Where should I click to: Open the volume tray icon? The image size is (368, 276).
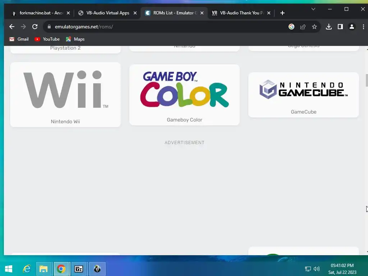click(317, 269)
